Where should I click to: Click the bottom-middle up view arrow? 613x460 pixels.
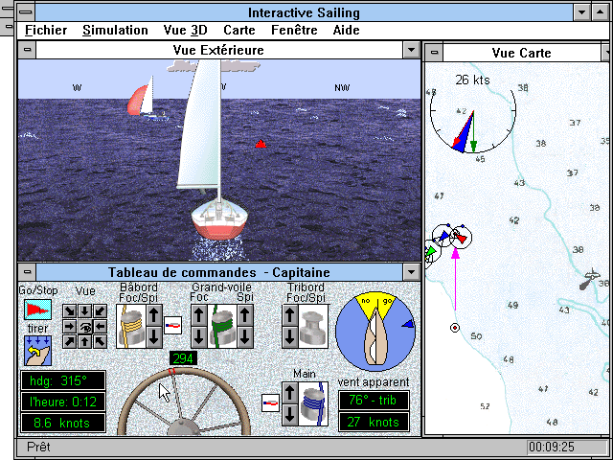[85, 341]
